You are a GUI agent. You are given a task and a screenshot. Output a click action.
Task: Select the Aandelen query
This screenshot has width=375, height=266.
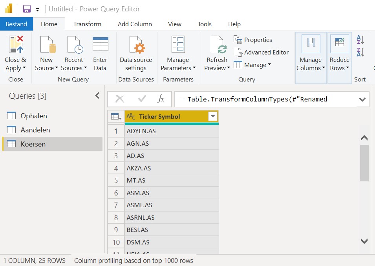click(35, 130)
